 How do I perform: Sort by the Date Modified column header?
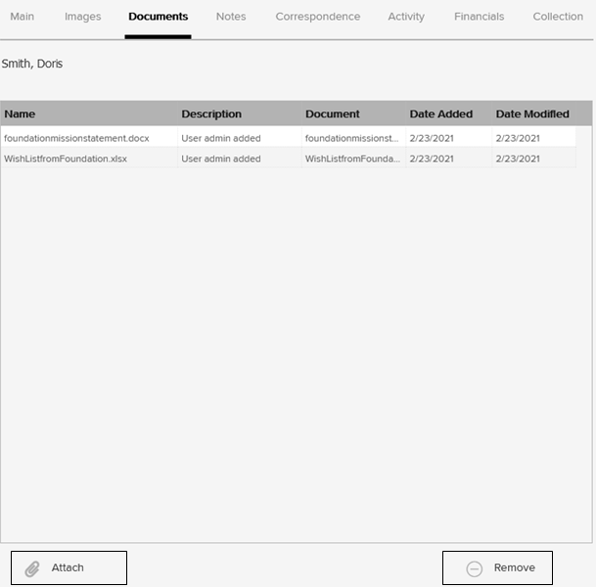pos(534,113)
